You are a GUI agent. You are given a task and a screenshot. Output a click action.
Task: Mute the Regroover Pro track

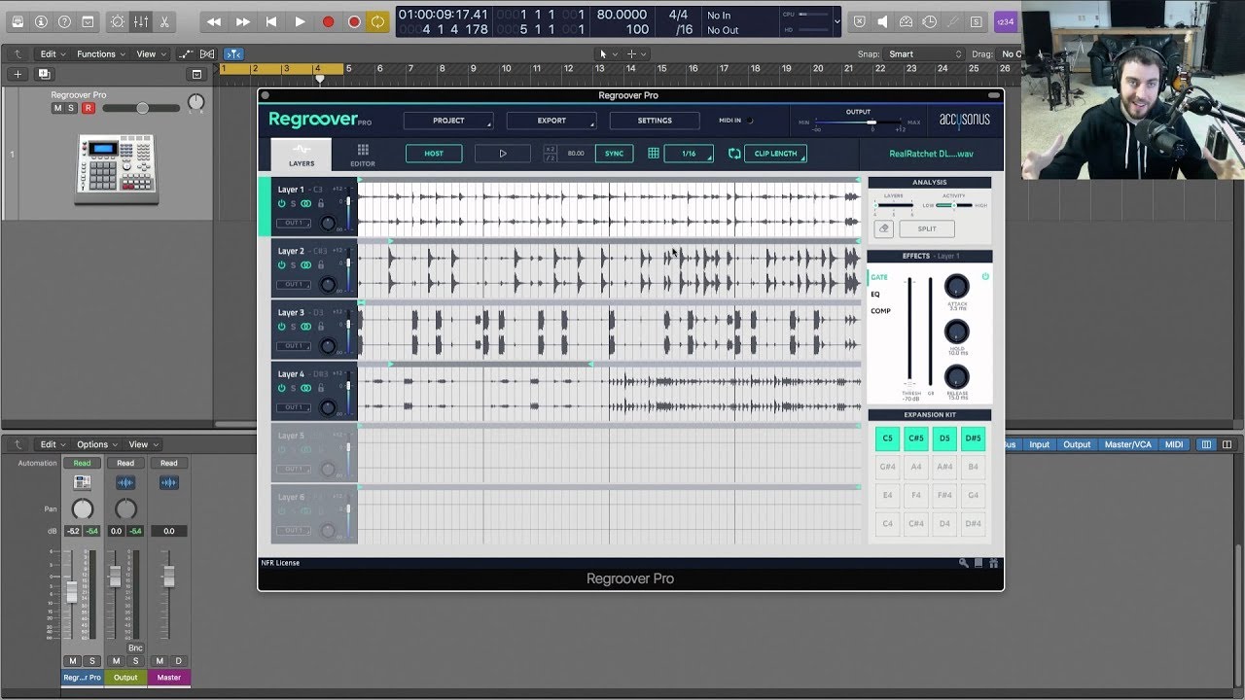point(57,108)
